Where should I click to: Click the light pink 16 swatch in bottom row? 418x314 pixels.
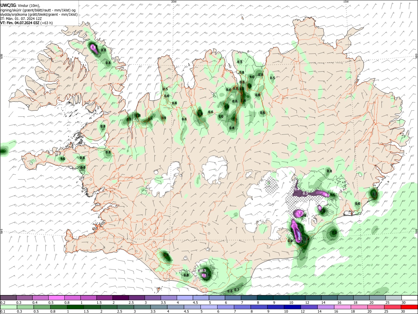pos(343,307)
